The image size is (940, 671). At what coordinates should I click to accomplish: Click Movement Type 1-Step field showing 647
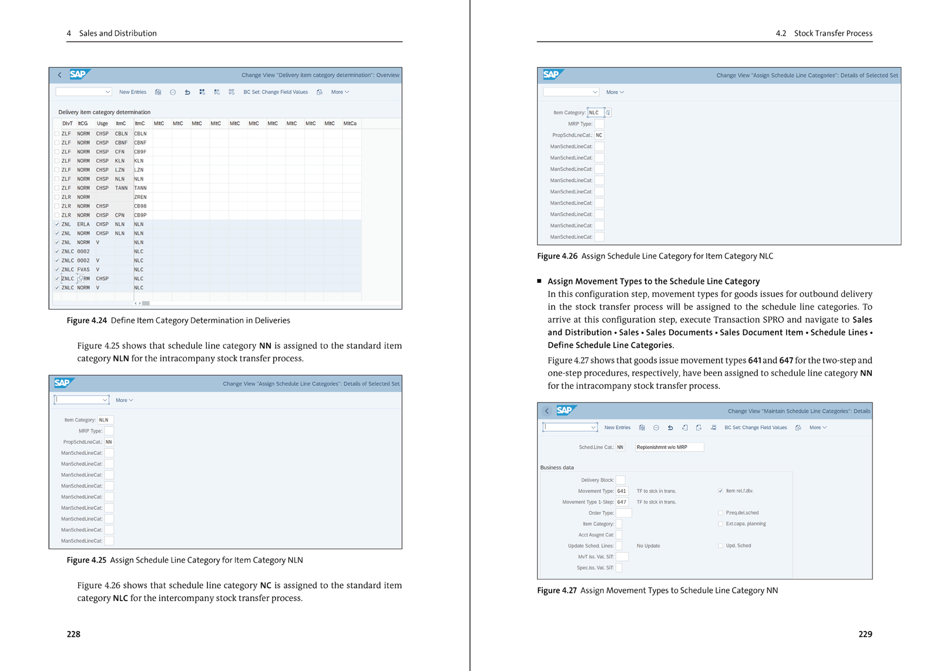pos(622,502)
